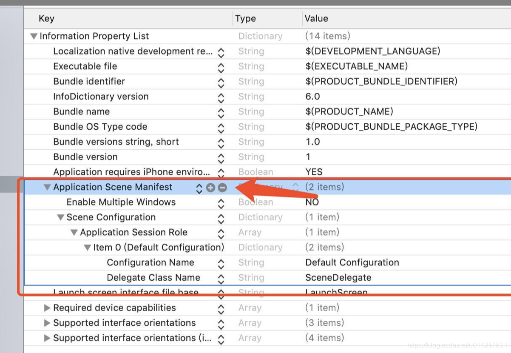Open key stepper for Configuration Name
This screenshot has width=511, height=353.
(x=221, y=264)
